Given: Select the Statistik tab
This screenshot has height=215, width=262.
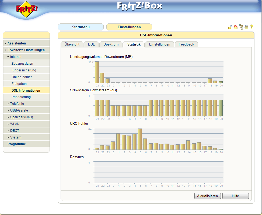Looking at the screenshot, I should (x=134, y=44).
